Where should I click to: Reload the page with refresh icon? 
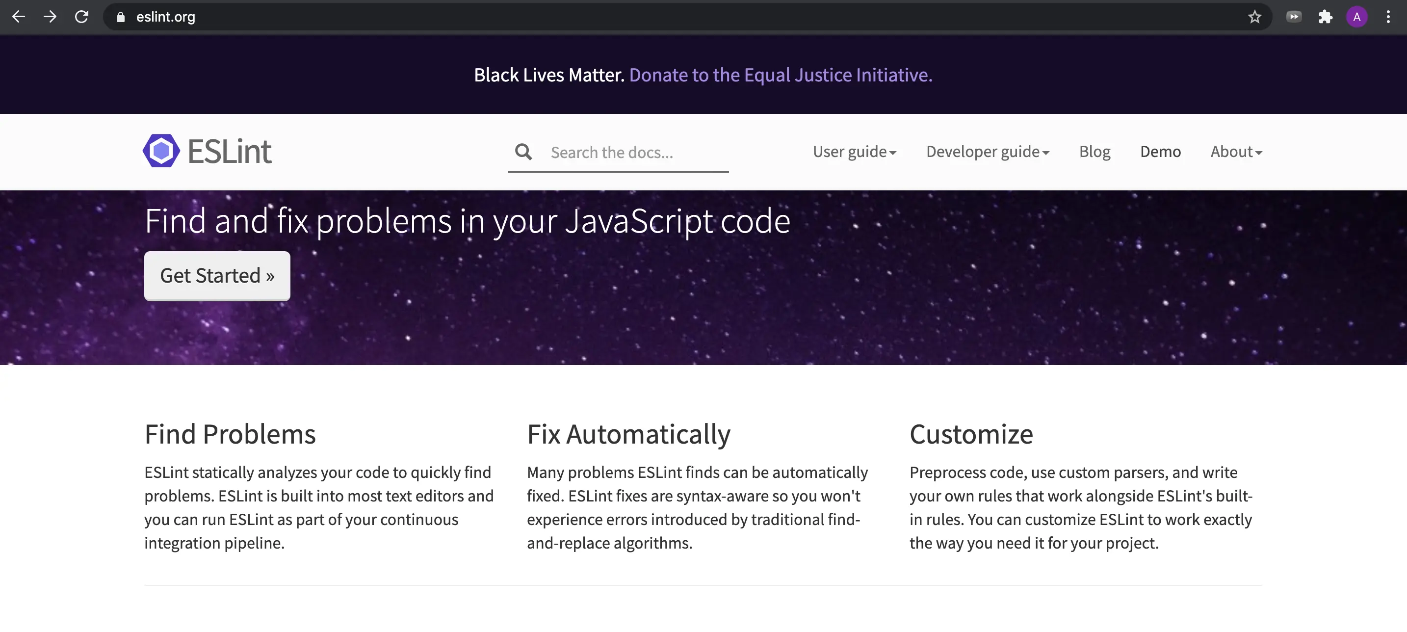pos(81,17)
